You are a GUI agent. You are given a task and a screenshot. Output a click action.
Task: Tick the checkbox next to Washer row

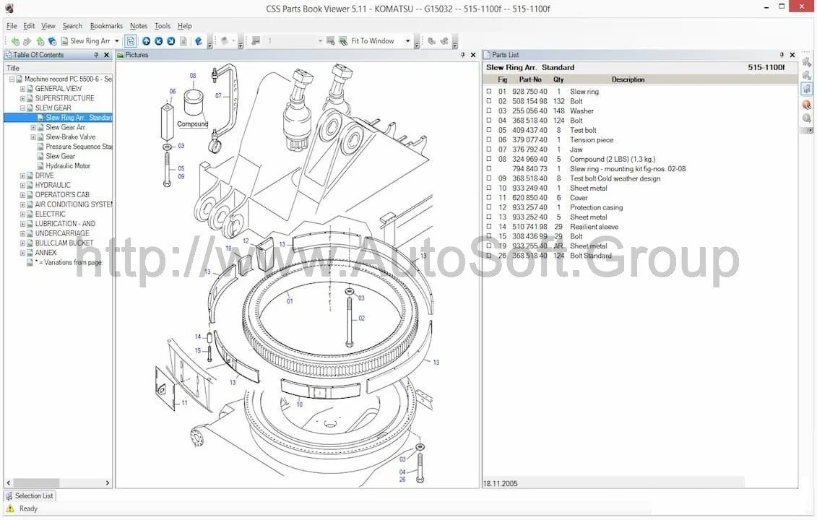pos(489,111)
